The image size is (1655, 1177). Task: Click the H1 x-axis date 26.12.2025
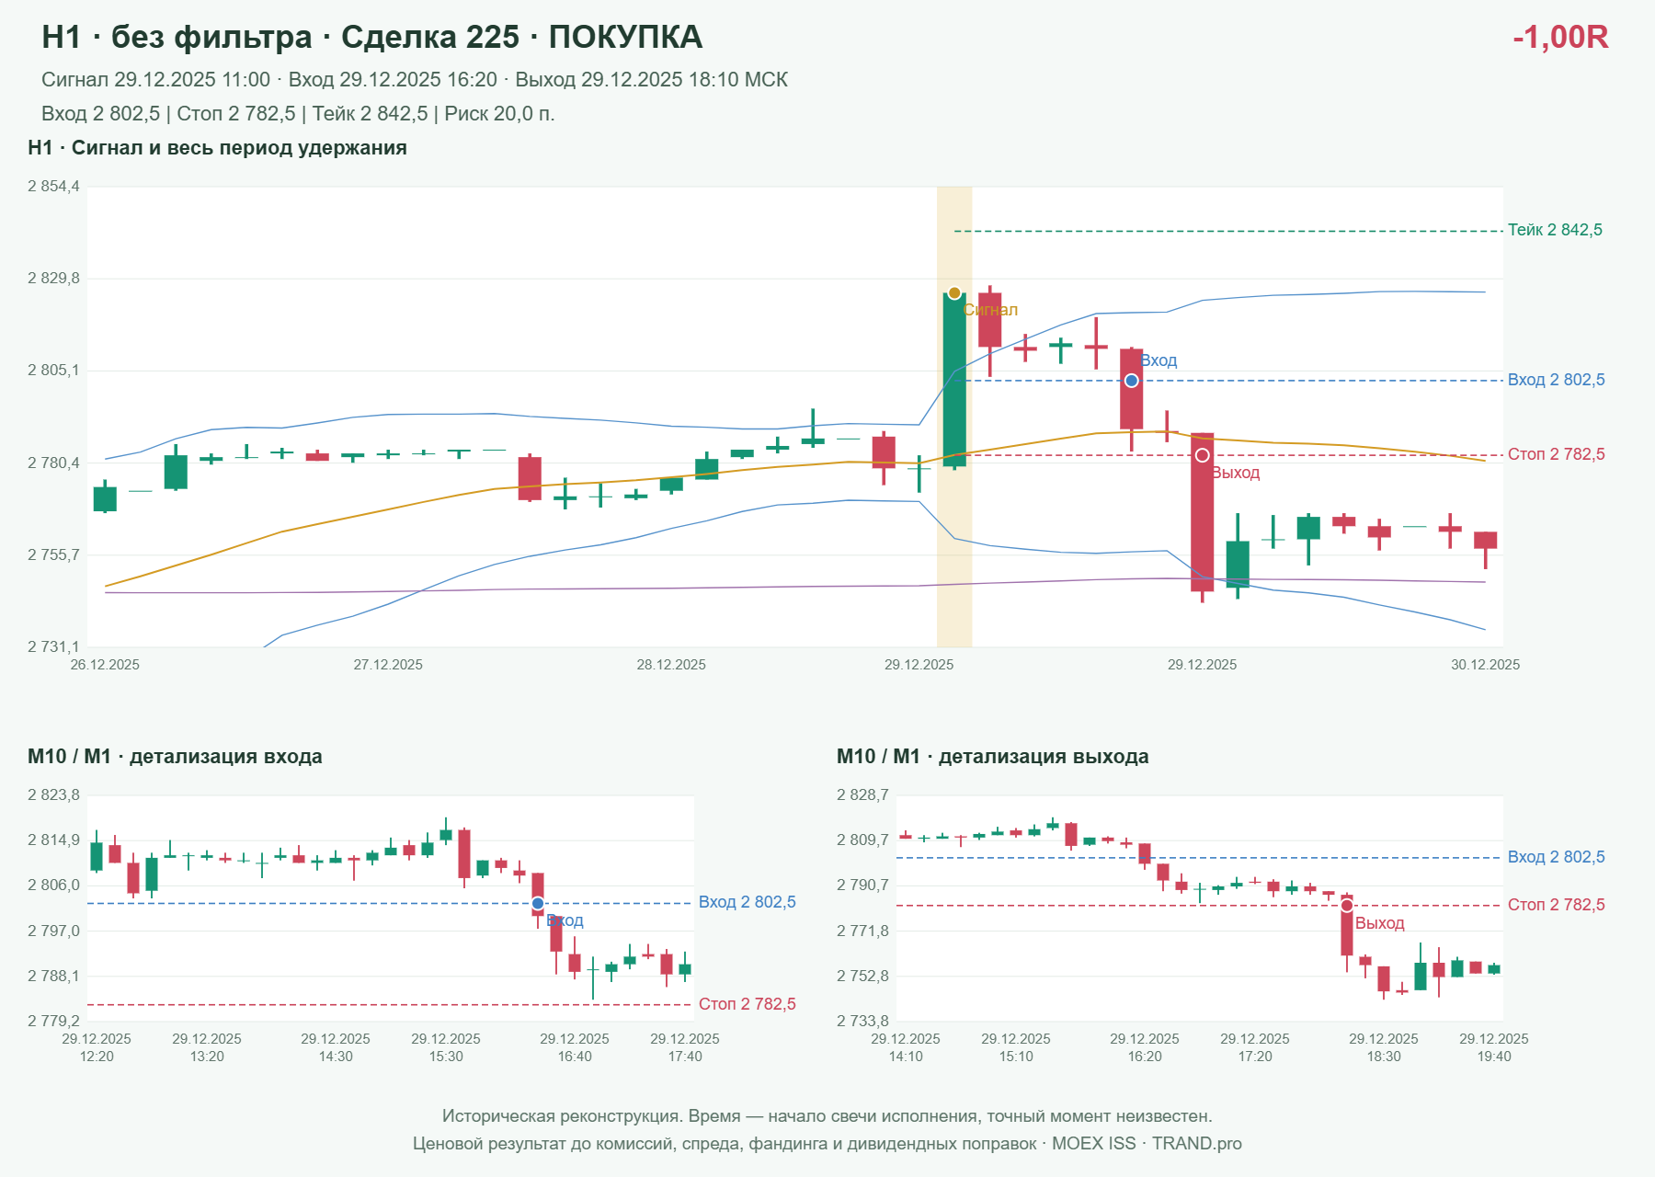pos(105,665)
